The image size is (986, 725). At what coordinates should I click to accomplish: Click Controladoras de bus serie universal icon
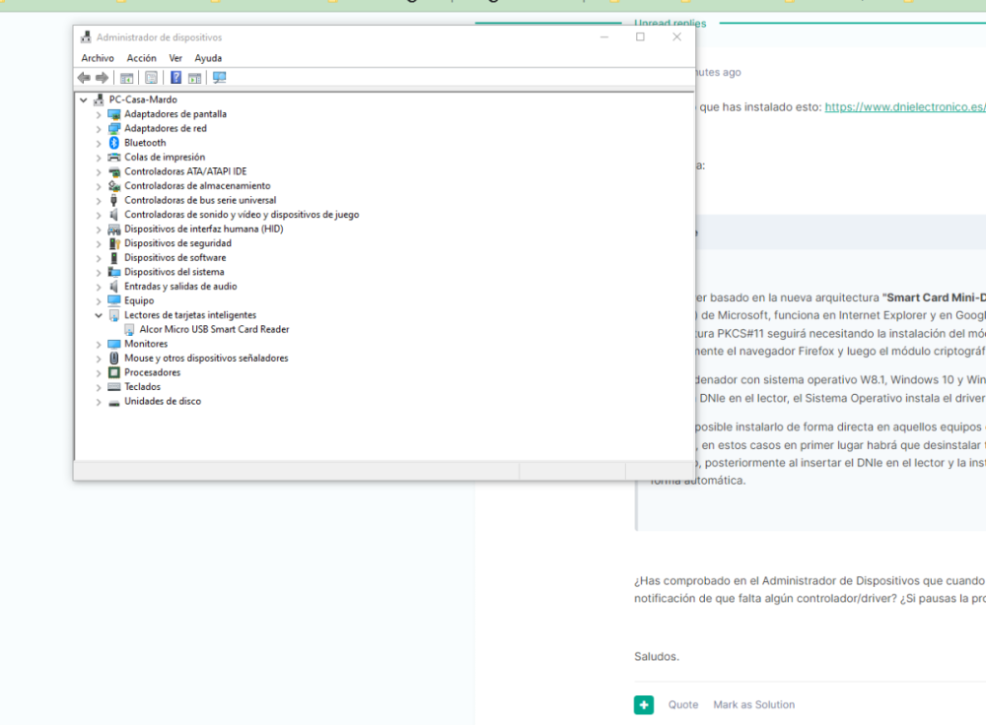point(113,200)
